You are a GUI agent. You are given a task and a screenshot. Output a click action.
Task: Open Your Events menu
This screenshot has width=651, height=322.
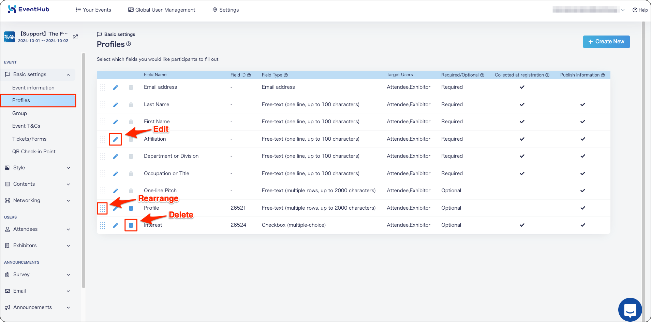point(93,10)
